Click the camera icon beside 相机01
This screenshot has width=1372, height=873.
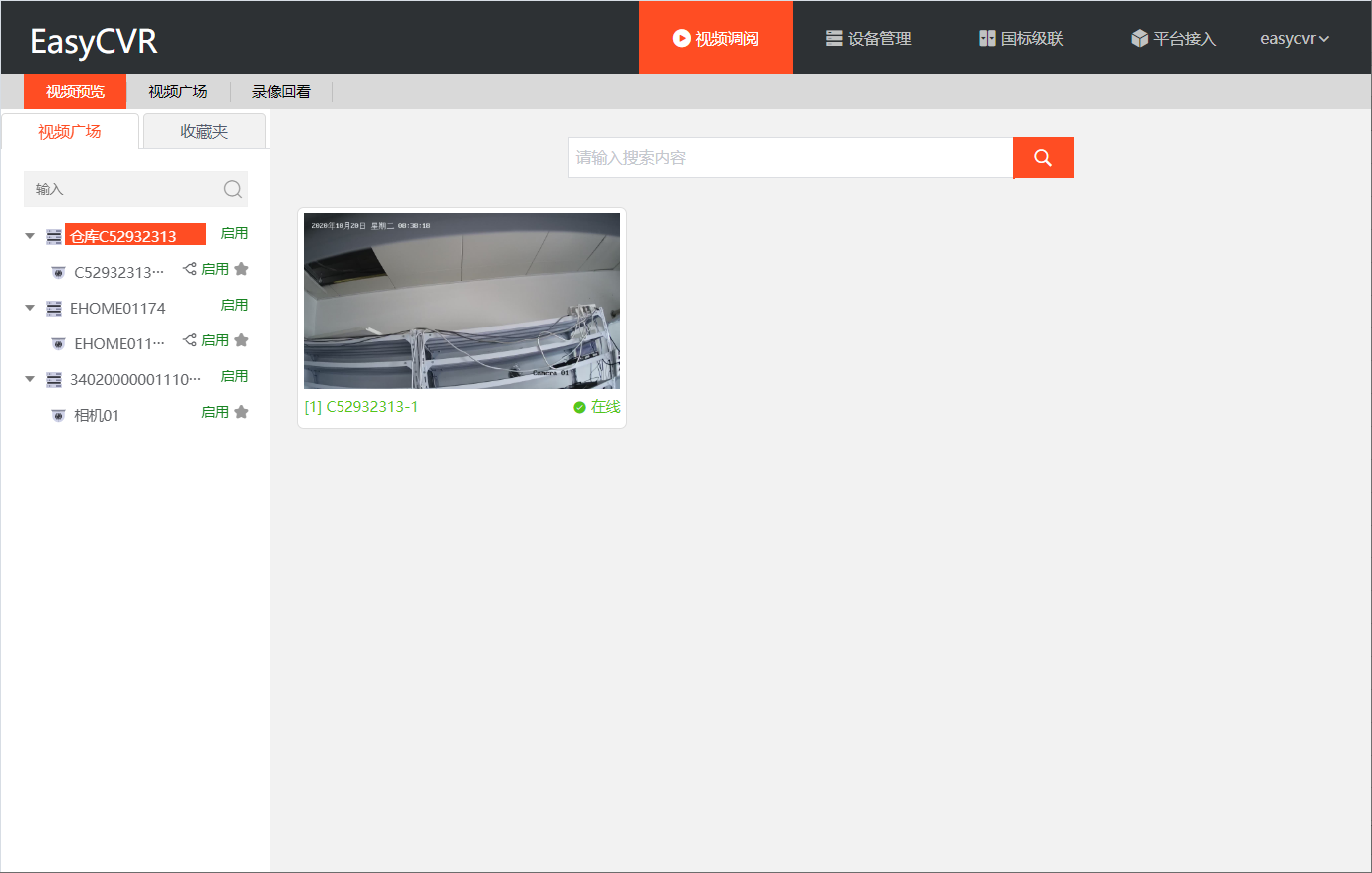(58, 415)
